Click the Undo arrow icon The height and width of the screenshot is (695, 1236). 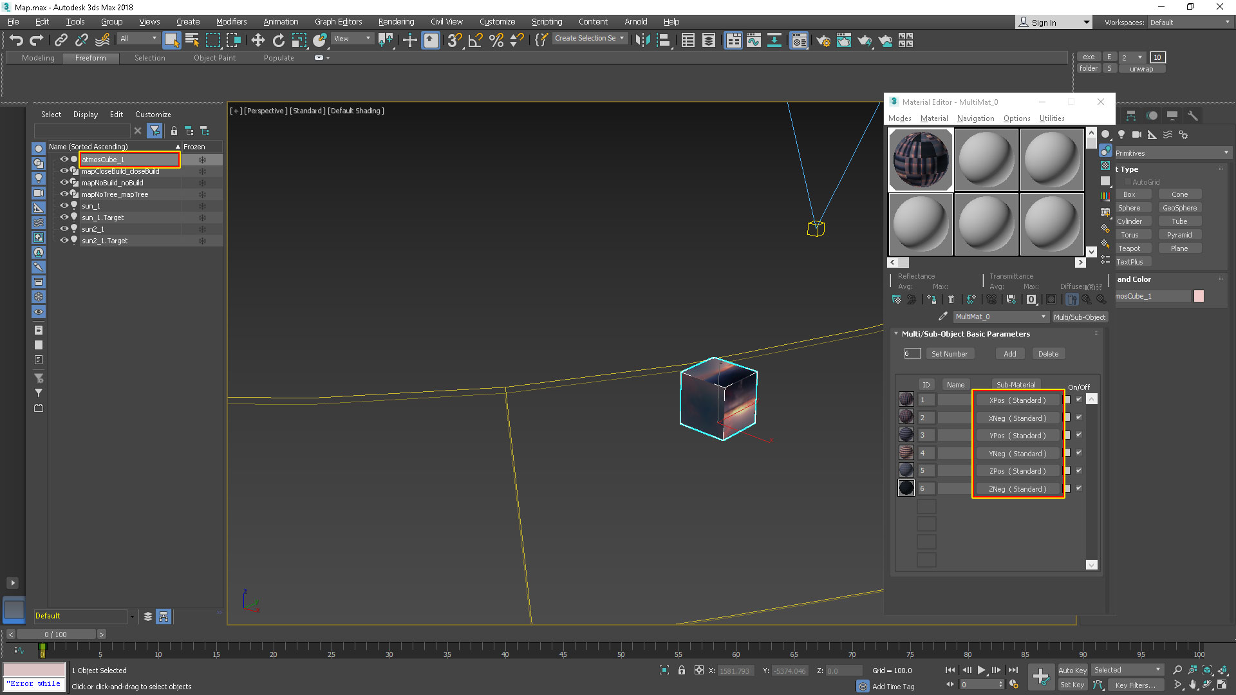click(16, 41)
